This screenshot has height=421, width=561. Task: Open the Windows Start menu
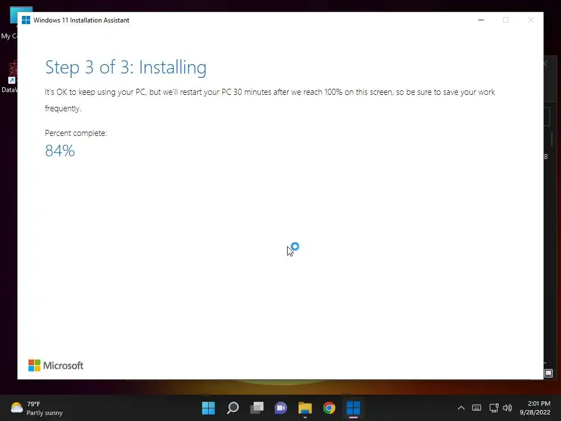pos(208,408)
